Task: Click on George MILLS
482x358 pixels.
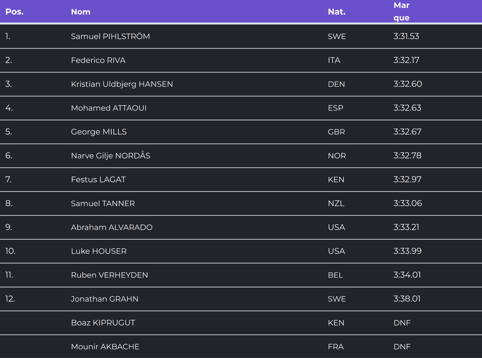Action: coord(99,132)
